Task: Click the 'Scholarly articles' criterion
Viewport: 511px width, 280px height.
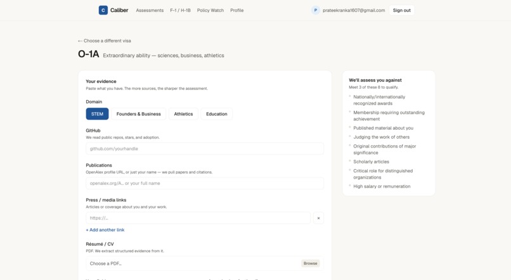Action: click(371, 162)
